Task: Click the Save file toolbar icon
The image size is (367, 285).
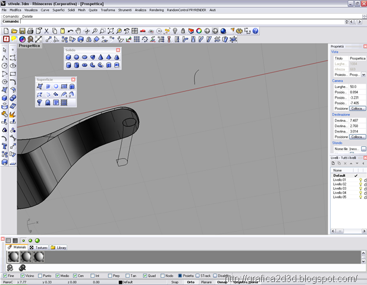Action: tap(22, 31)
